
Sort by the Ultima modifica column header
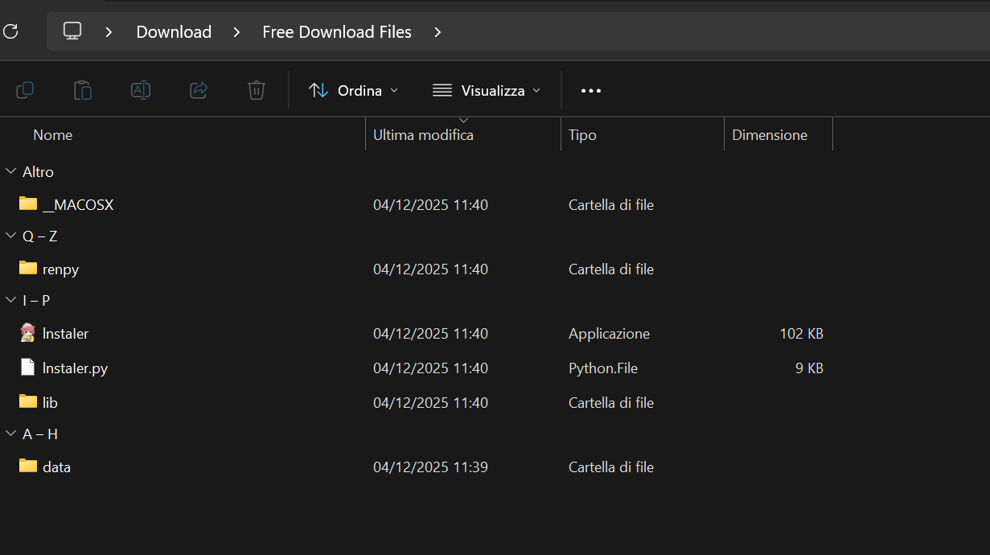(x=423, y=135)
